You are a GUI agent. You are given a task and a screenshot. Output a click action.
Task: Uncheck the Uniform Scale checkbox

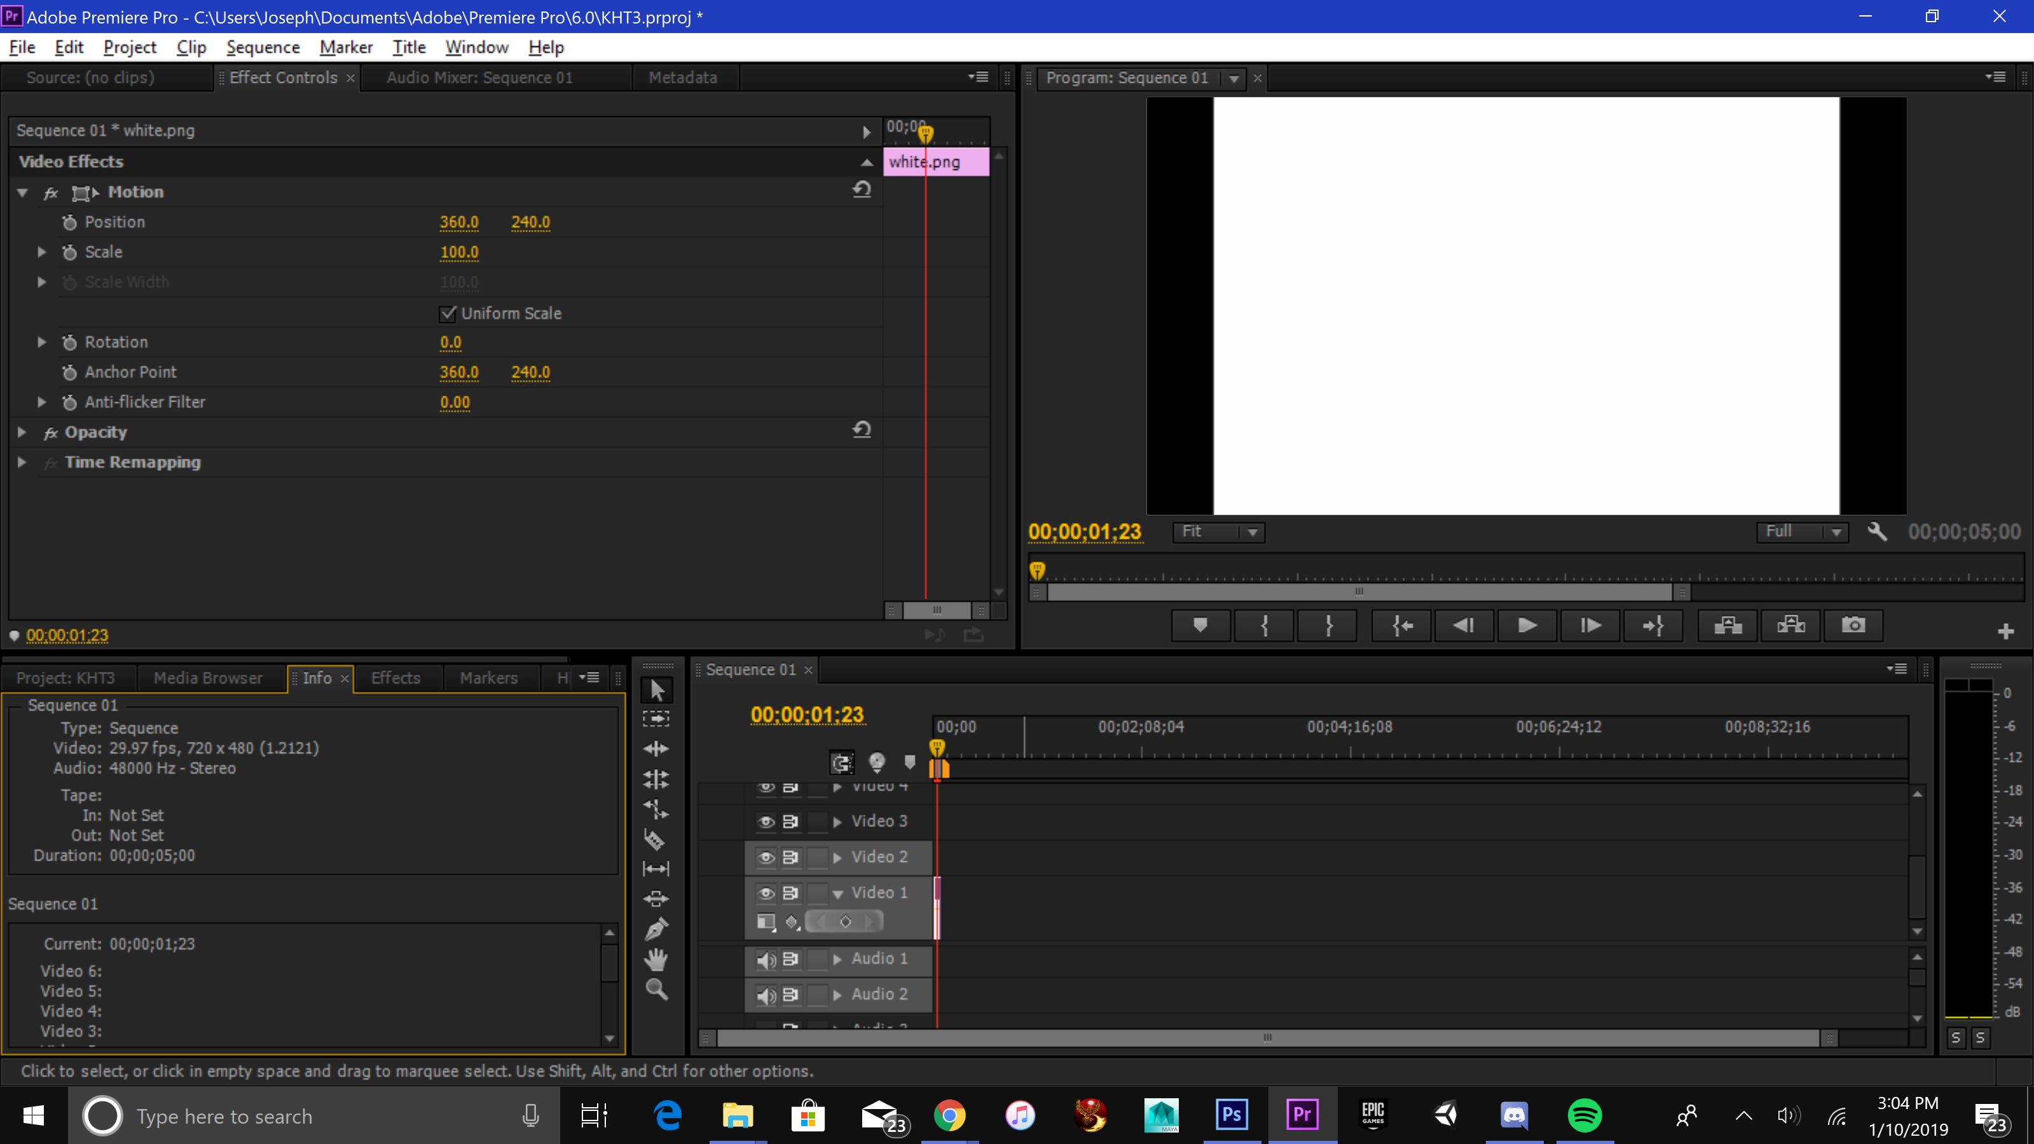448,313
